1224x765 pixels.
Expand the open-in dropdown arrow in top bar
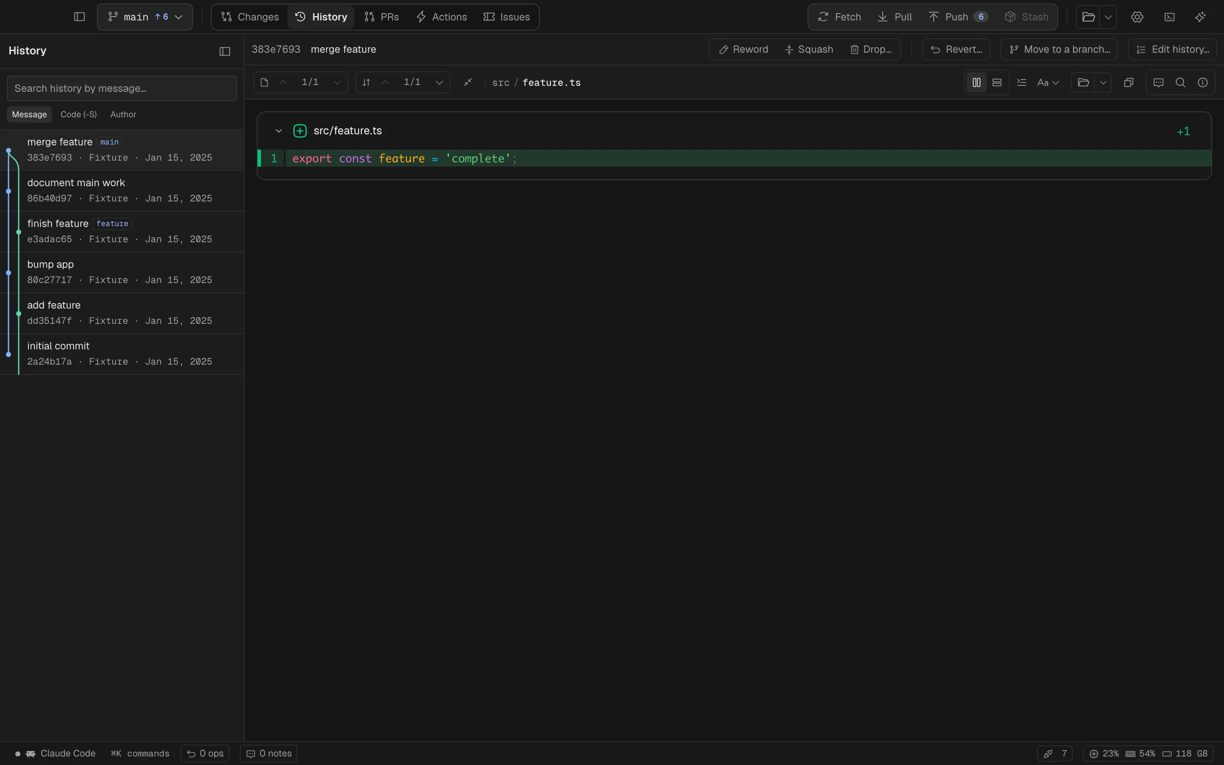pos(1108,17)
